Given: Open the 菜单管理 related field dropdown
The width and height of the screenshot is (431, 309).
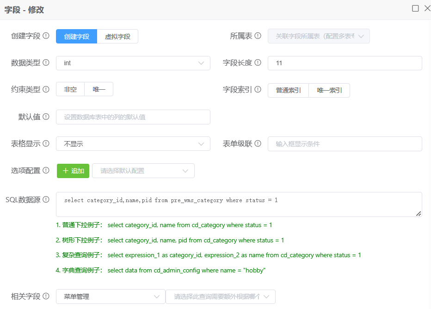Looking at the screenshot, I should [x=110, y=297].
